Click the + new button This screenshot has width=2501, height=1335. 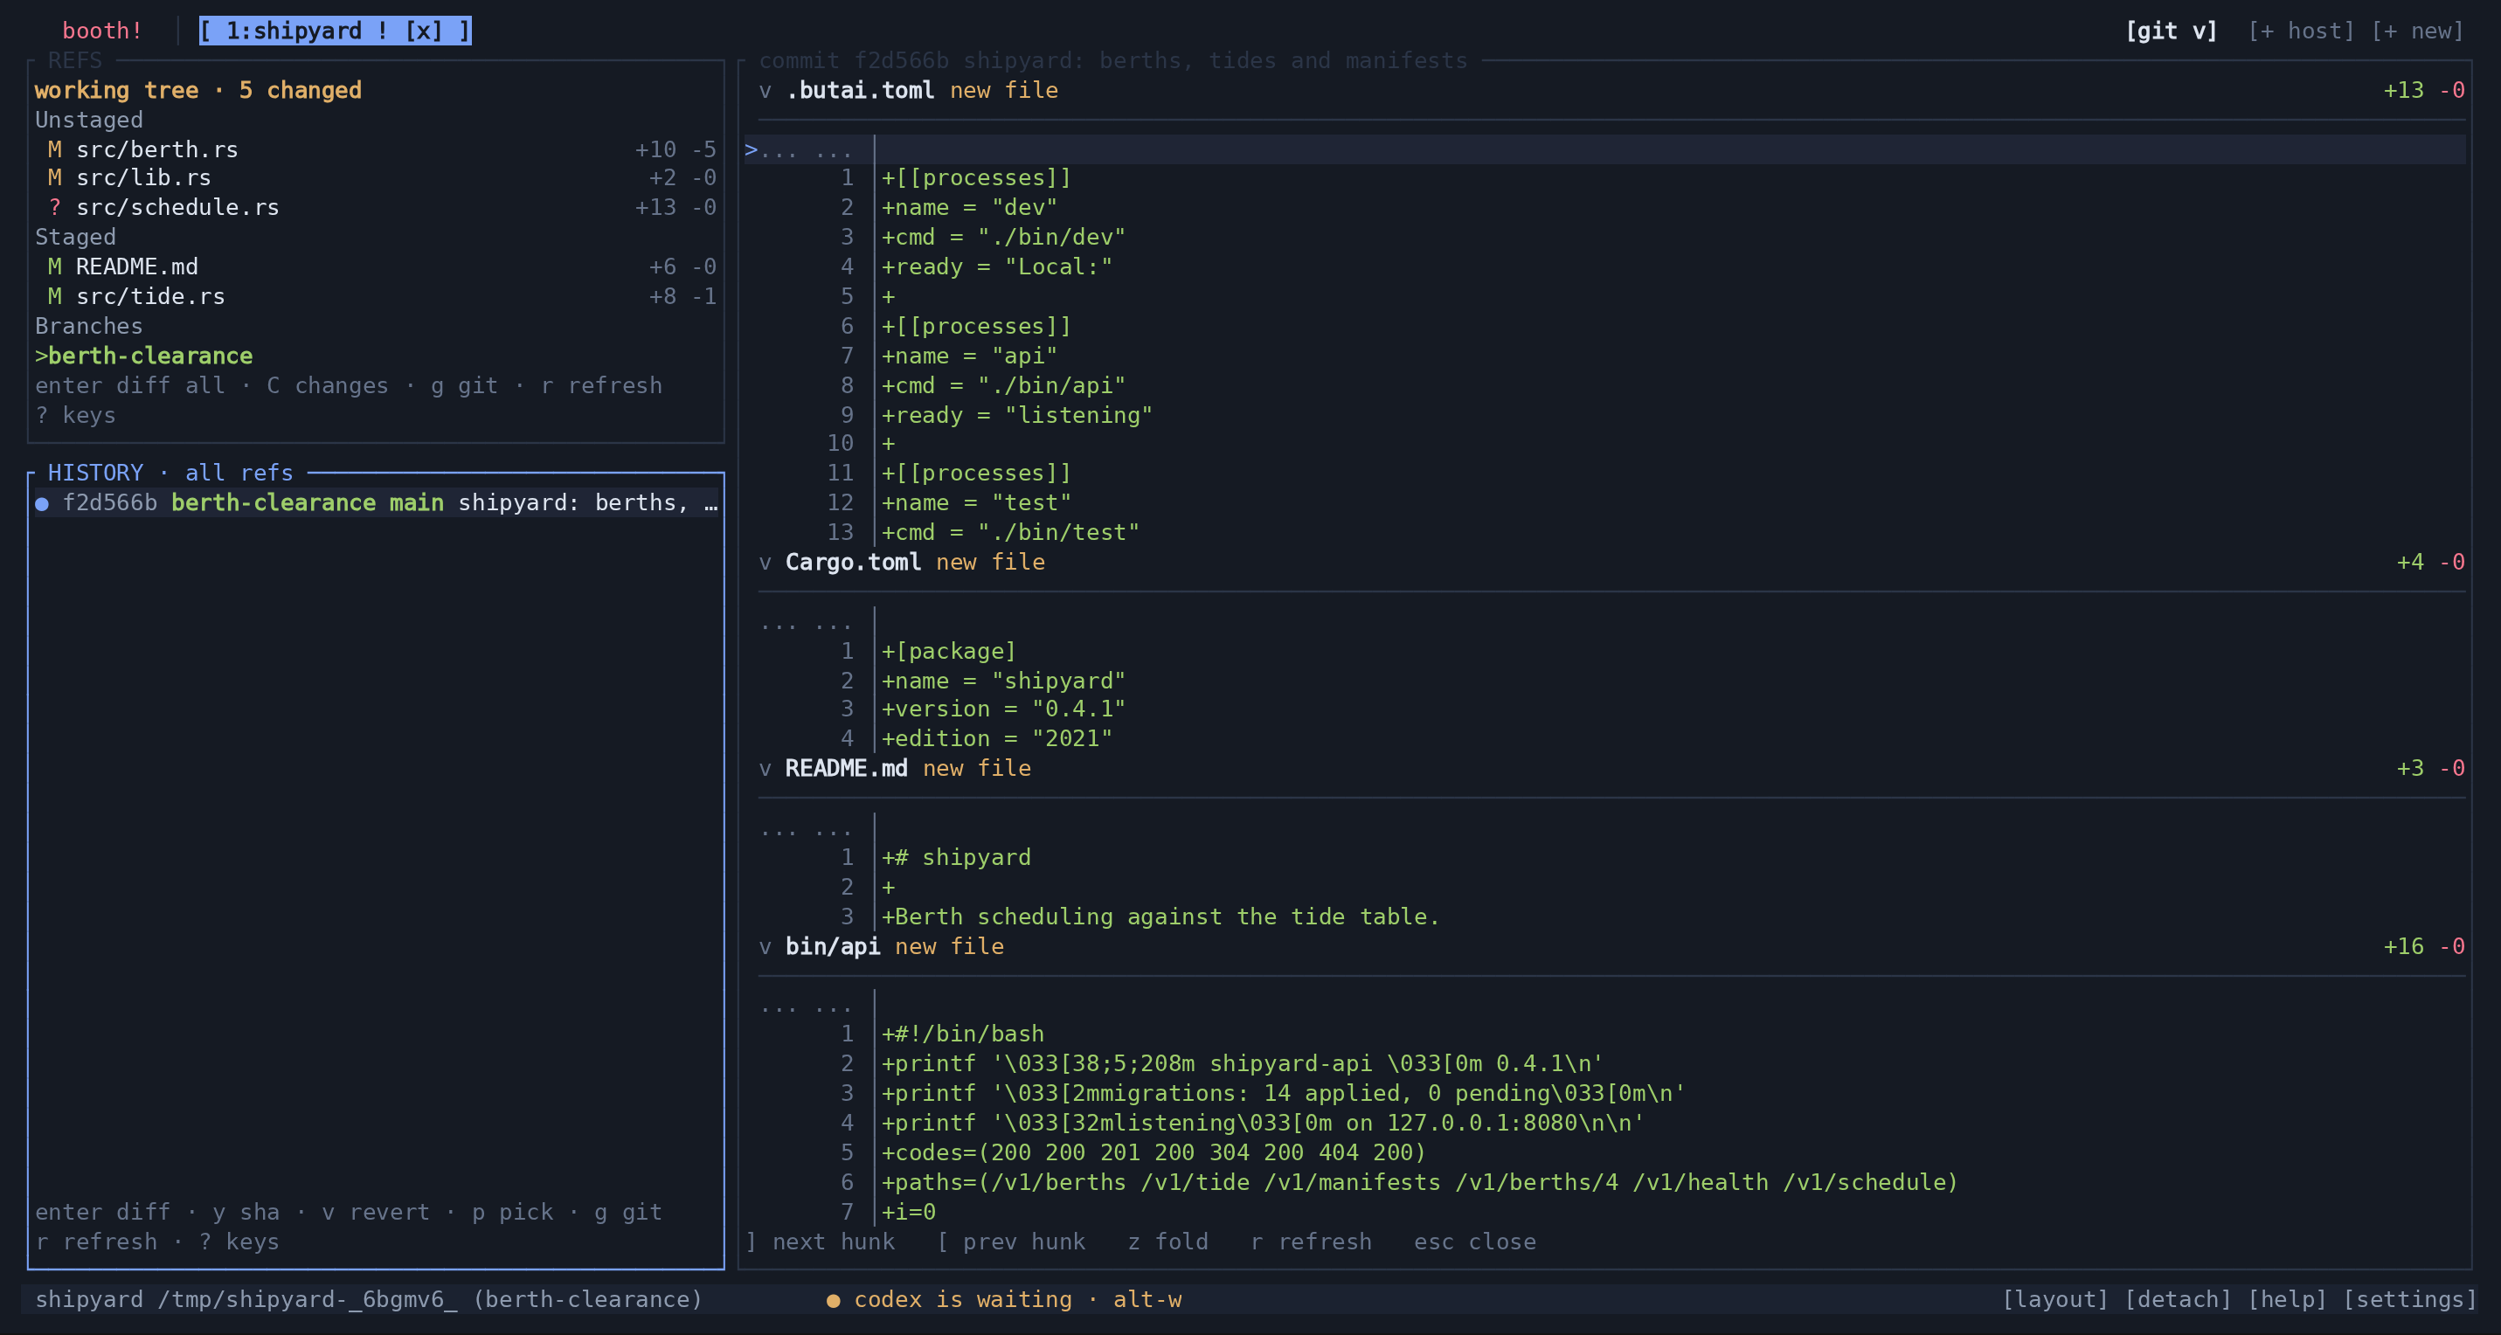coord(2417,31)
